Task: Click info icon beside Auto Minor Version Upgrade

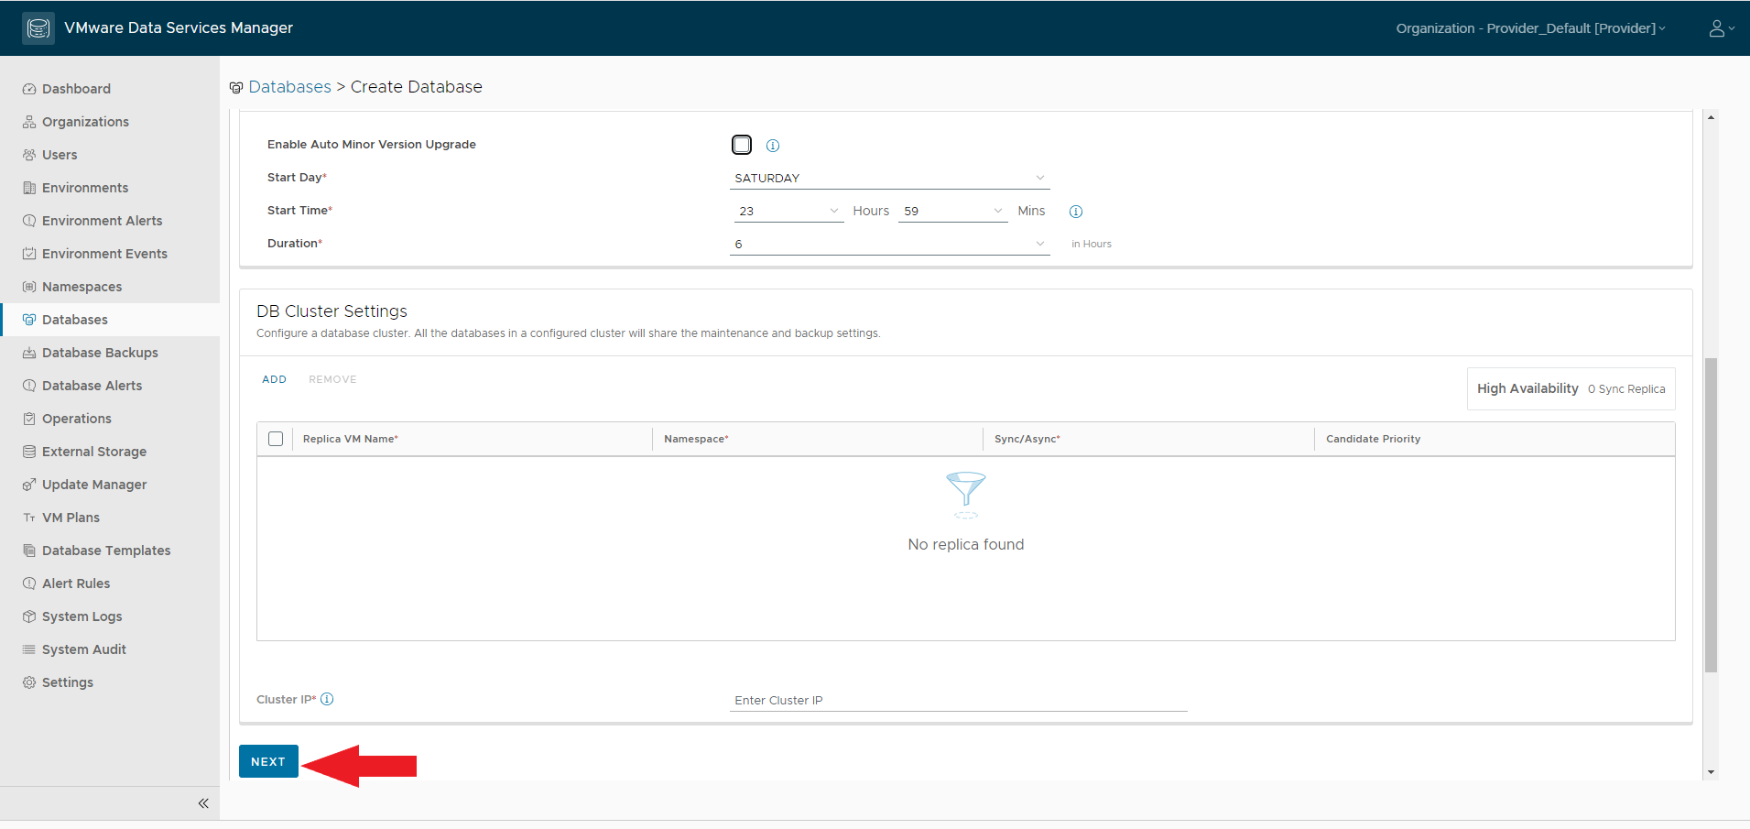Action: click(773, 146)
